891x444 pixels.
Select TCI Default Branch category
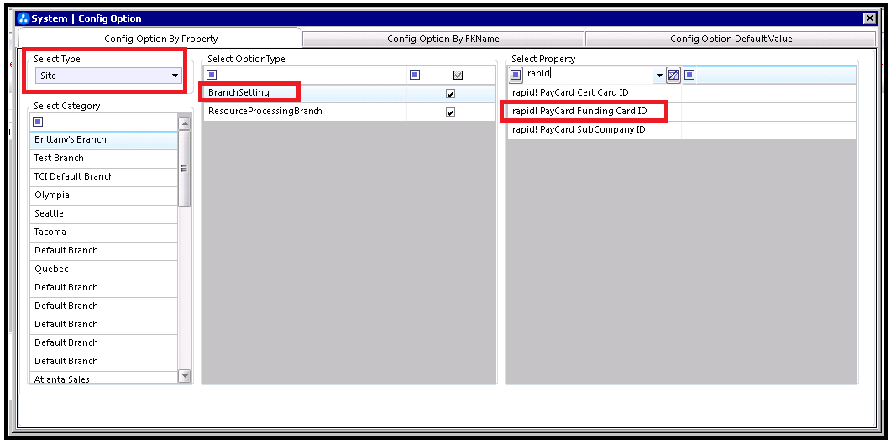[x=104, y=176]
